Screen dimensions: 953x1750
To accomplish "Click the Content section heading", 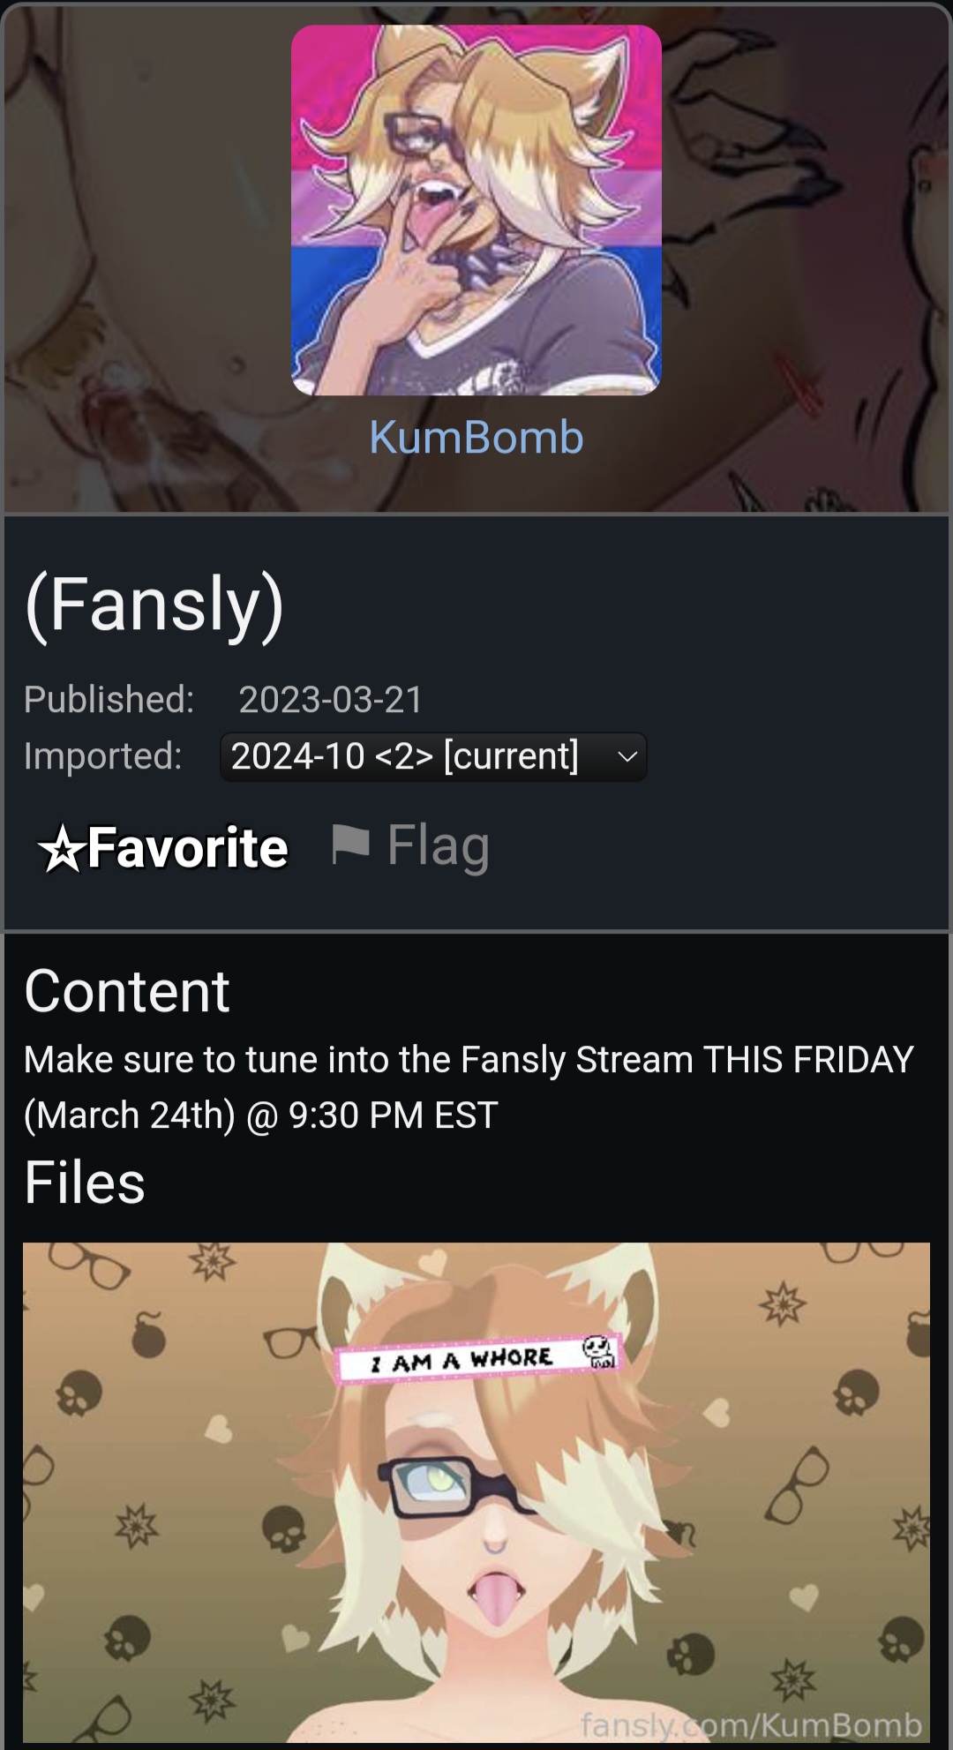I will 127,991.
